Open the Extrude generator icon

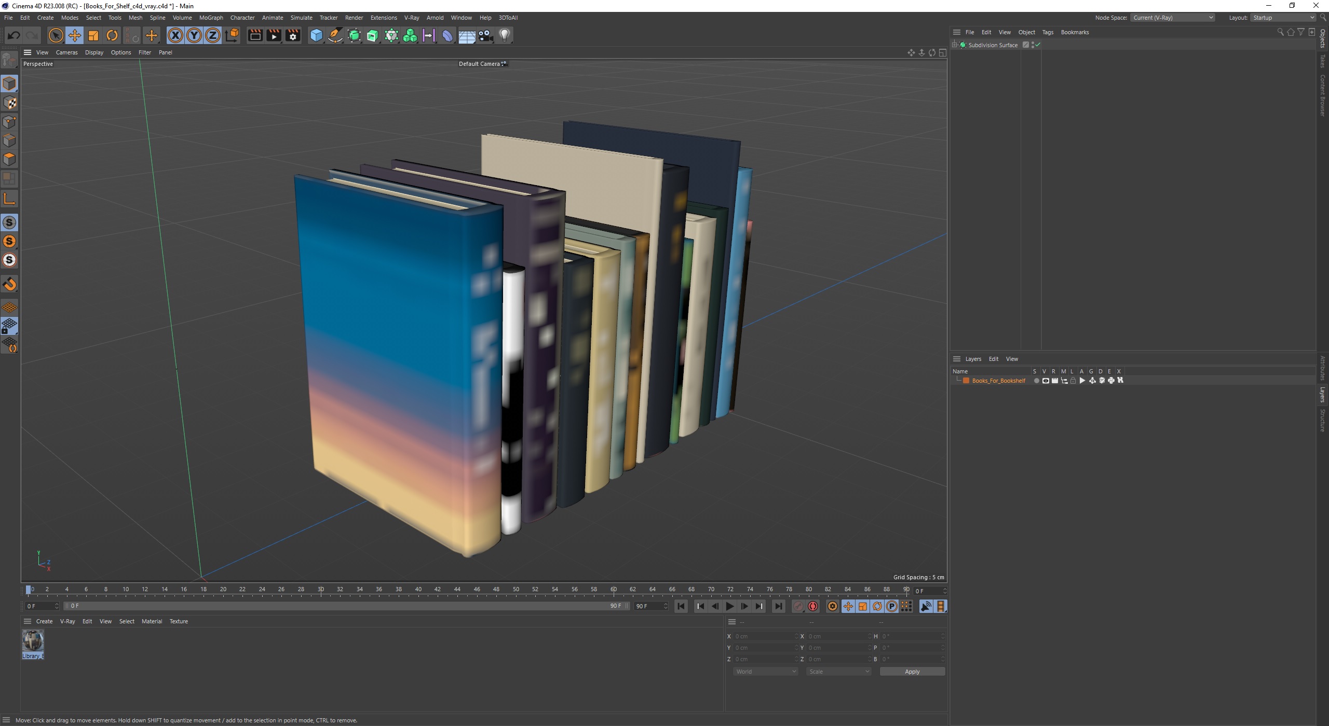coord(373,35)
